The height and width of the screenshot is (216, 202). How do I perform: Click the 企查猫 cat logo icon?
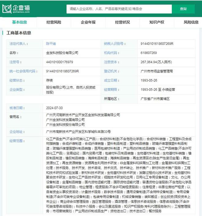point(7,9)
